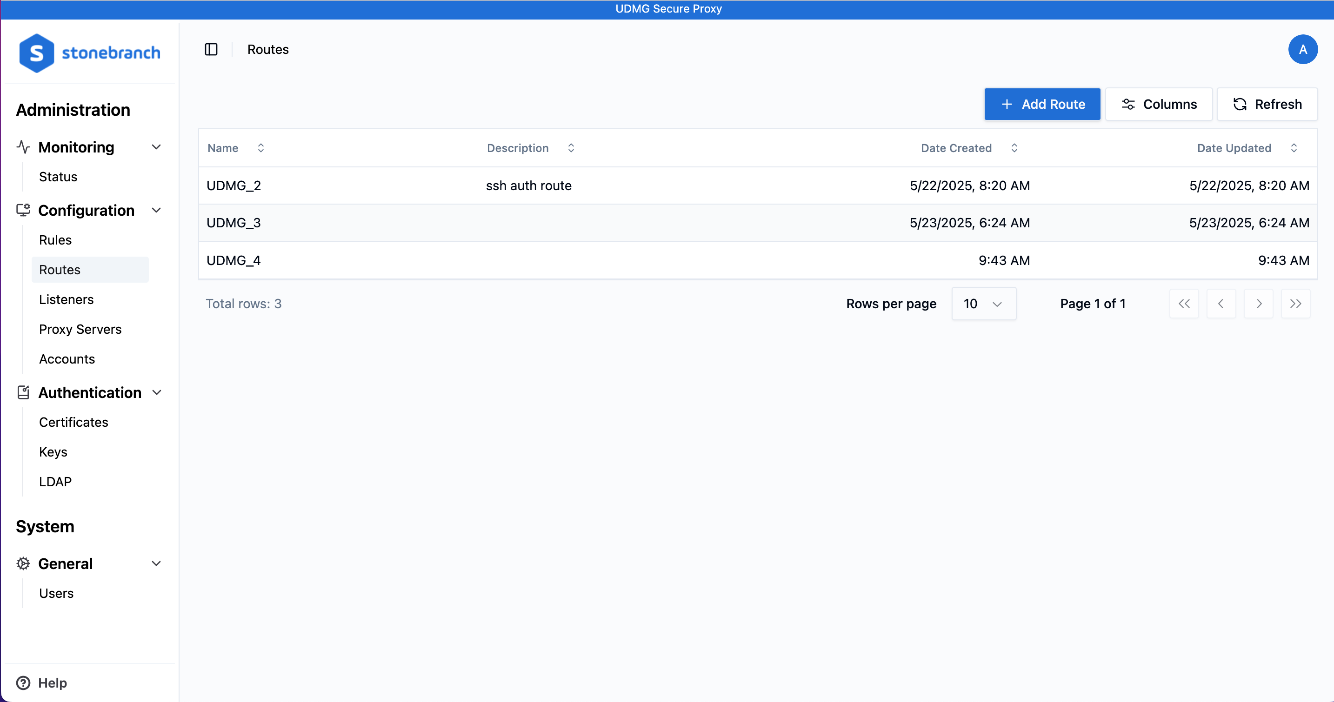The image size is (1334, 702).
Task: Go to last page arrow
Action: point(1295,304)
